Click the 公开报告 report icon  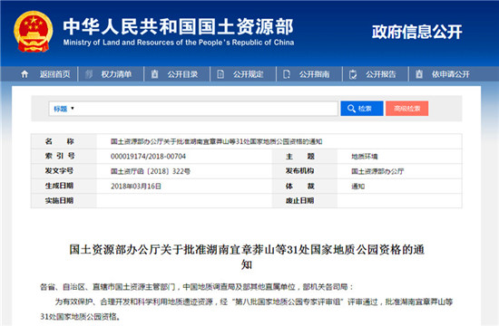click(x=353, y=74)
